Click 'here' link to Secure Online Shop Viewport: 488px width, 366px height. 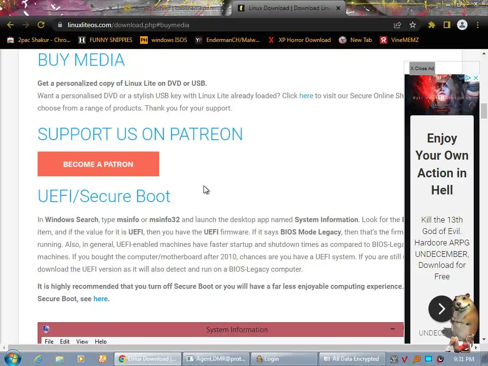tap(306, 96)
